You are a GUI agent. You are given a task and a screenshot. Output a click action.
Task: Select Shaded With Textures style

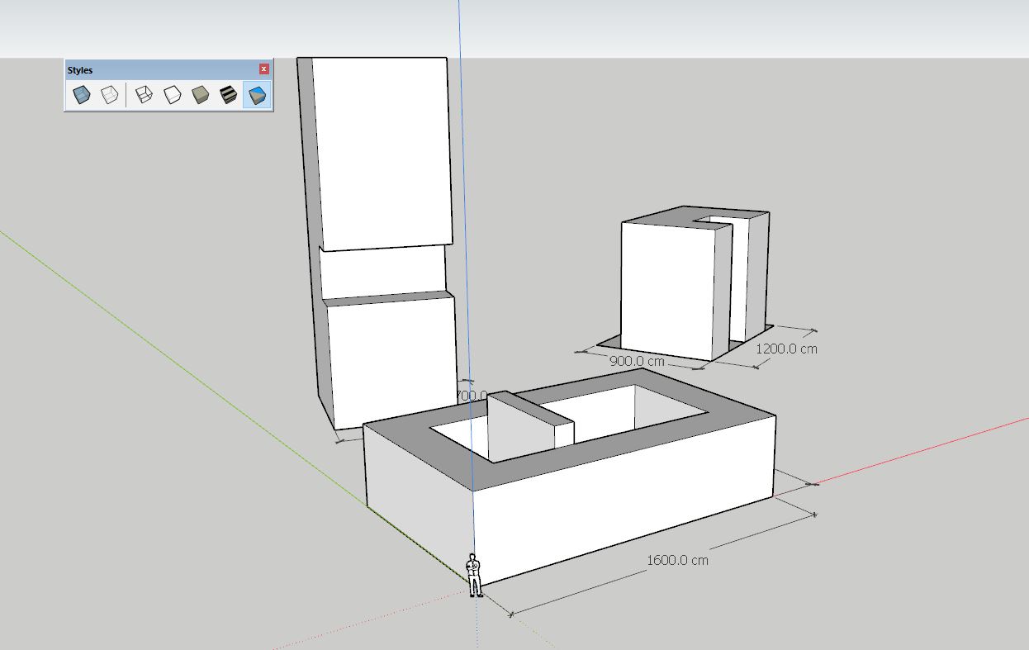[x=228, y=95]
